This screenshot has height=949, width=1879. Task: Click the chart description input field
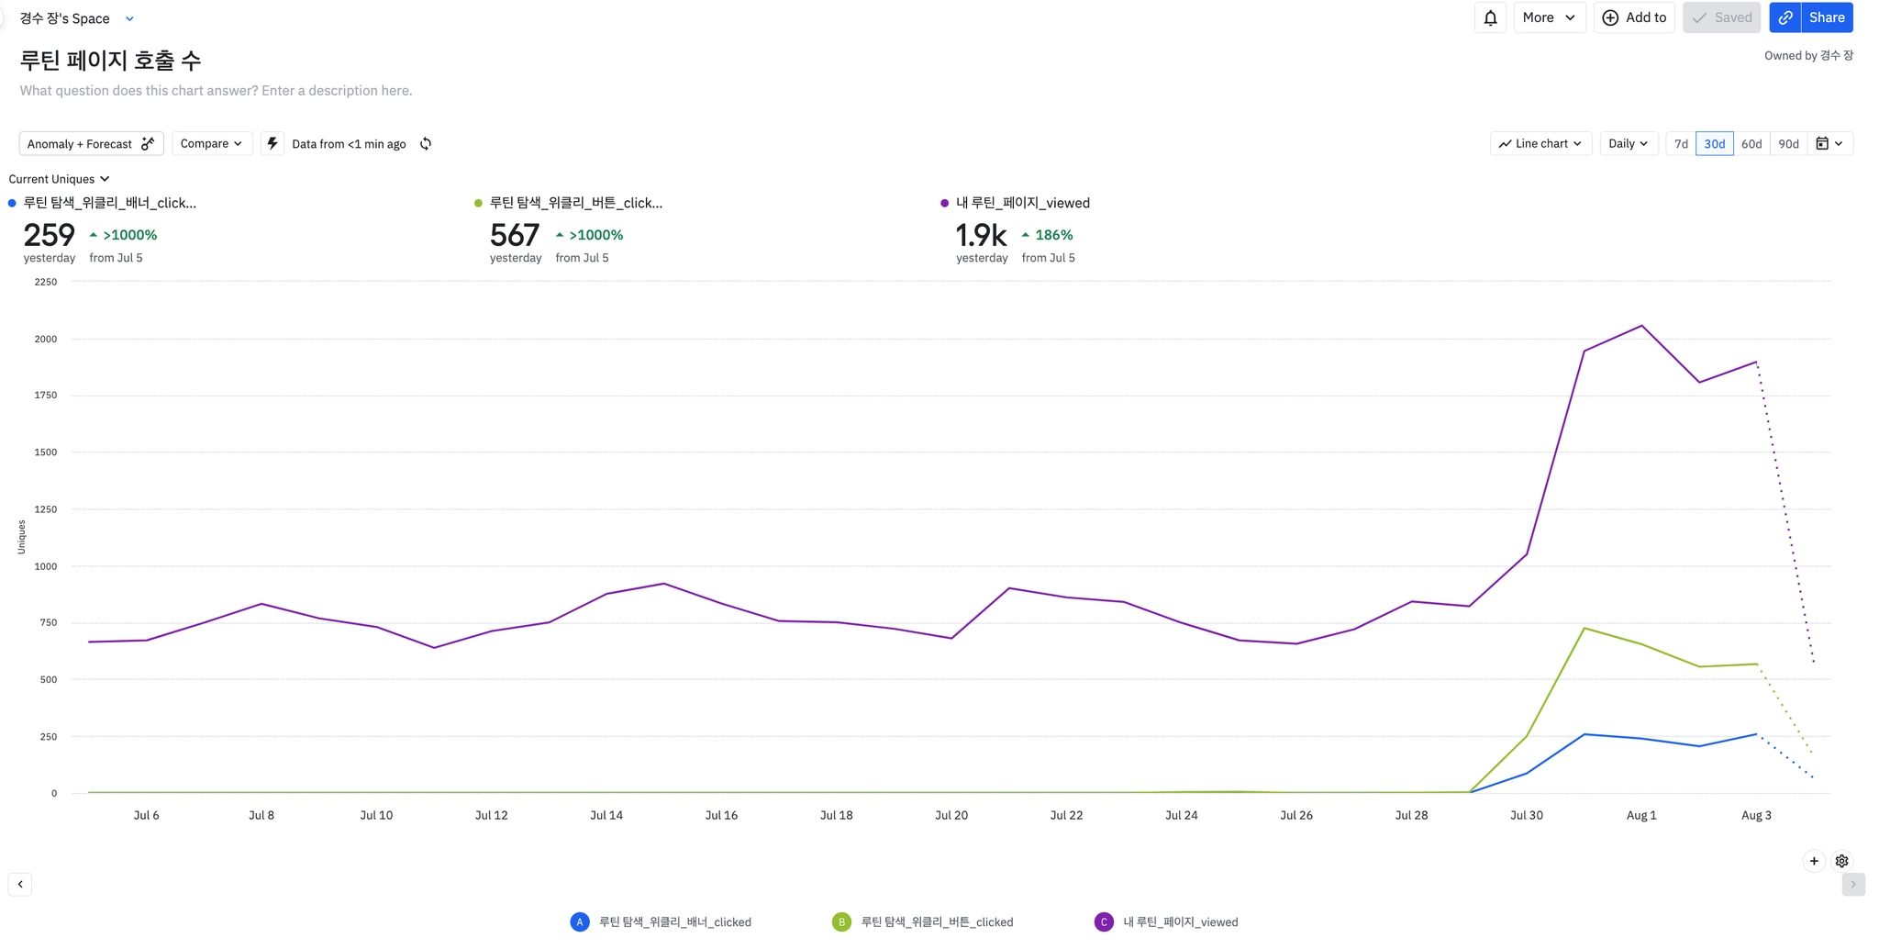pos(217,91)
